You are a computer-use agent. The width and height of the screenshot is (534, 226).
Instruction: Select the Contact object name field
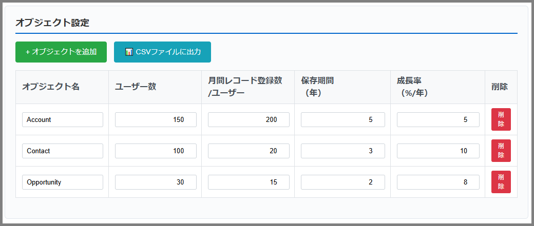(x=63, y=151)
